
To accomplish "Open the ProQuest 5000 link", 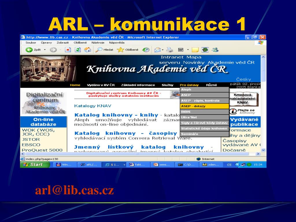I will click(42, 150).
